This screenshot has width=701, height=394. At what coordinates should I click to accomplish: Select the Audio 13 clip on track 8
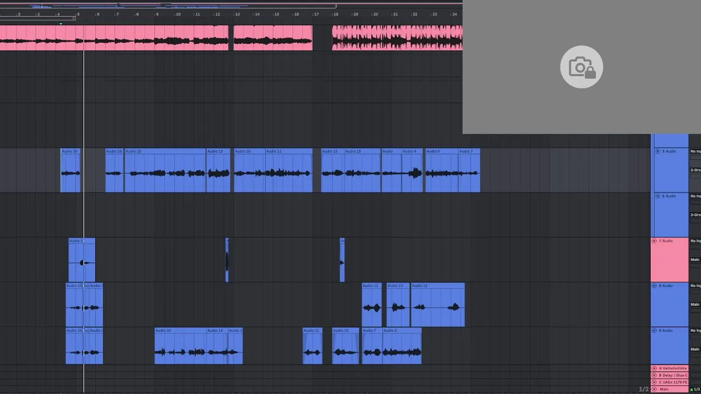pyautogui.click(x=398, y=305)
